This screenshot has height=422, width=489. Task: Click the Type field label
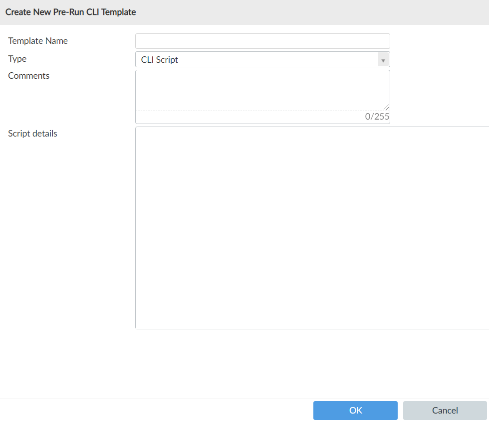coord(17,59)
